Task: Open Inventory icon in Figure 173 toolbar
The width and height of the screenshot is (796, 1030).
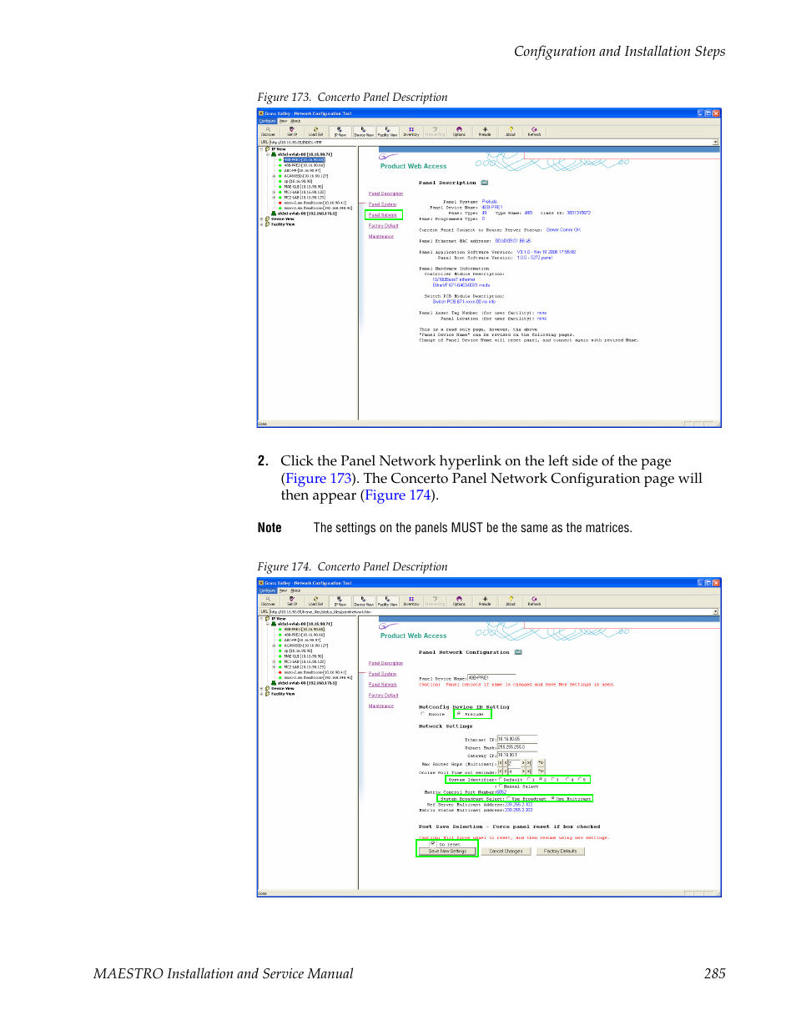Action: (411, 131)
